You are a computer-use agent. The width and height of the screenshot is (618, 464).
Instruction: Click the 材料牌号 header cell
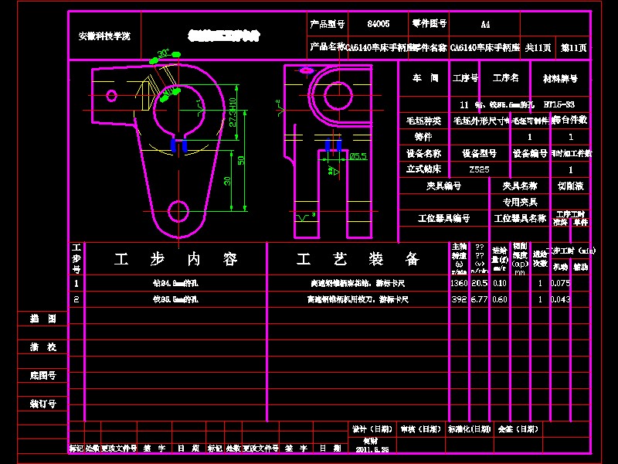coord(560,79)
